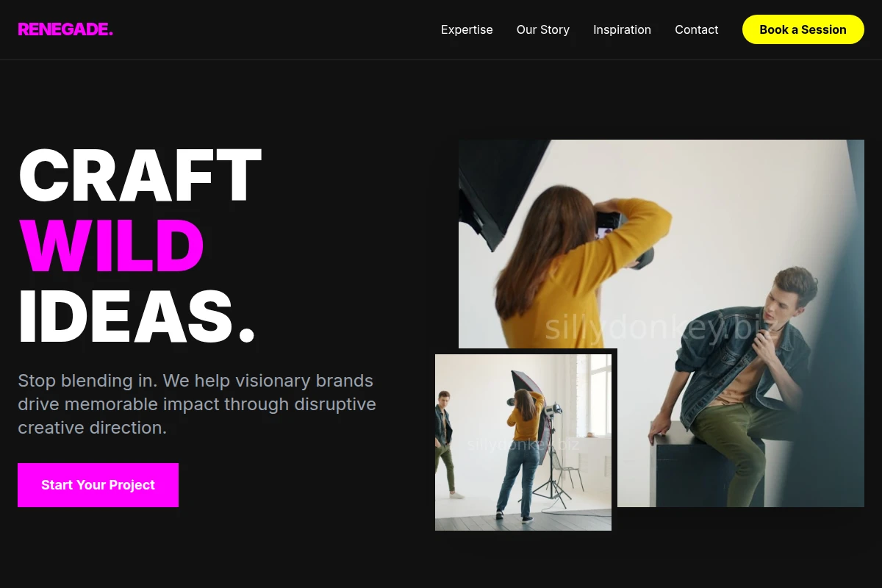The image size is (882, 588).
Task: Click the IDEAS. headline word
Action: (137, 316)
